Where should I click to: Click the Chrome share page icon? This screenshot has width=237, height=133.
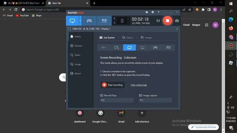[x=184, y=10]
